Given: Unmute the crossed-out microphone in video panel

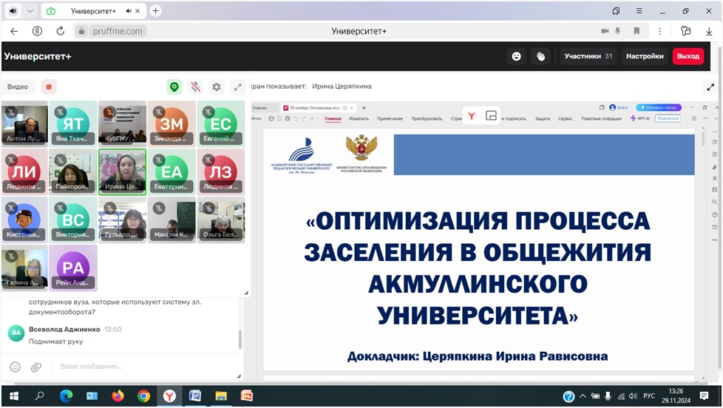Looking at the screenshot, I should pos(195,86).
